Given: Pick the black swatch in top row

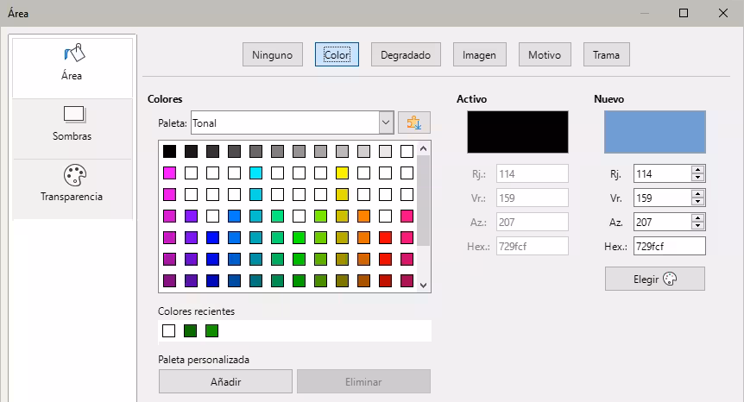Looking at the screenshot, I should click(169, 151).
